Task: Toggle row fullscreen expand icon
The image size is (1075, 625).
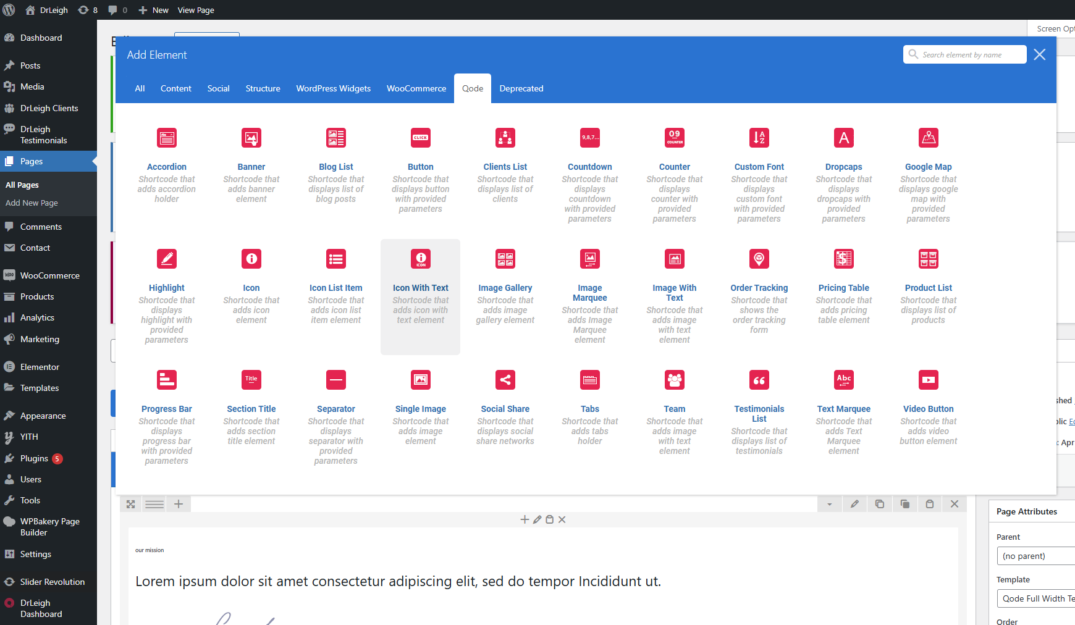Action: click(x=131, y=504)
